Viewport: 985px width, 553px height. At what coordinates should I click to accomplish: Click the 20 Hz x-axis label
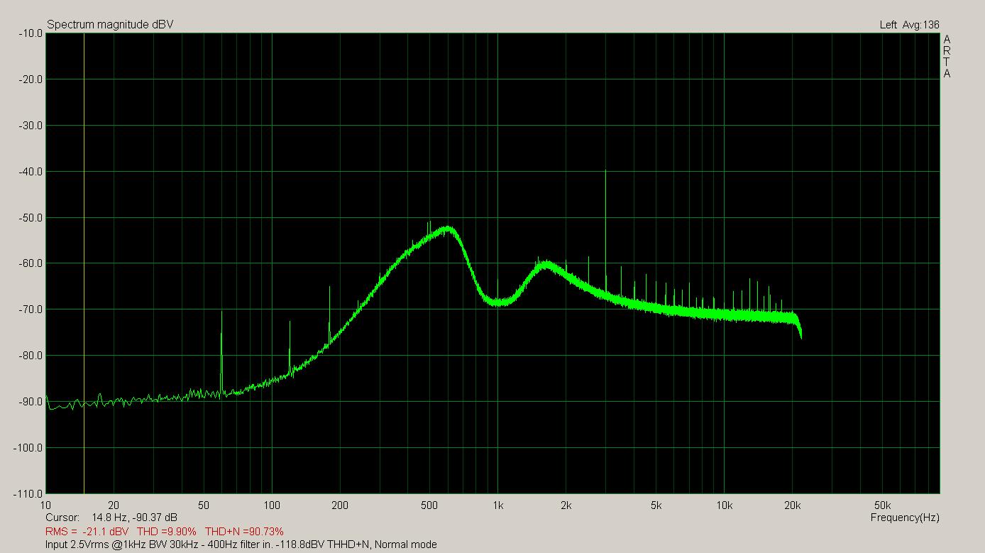pos(114,505)
